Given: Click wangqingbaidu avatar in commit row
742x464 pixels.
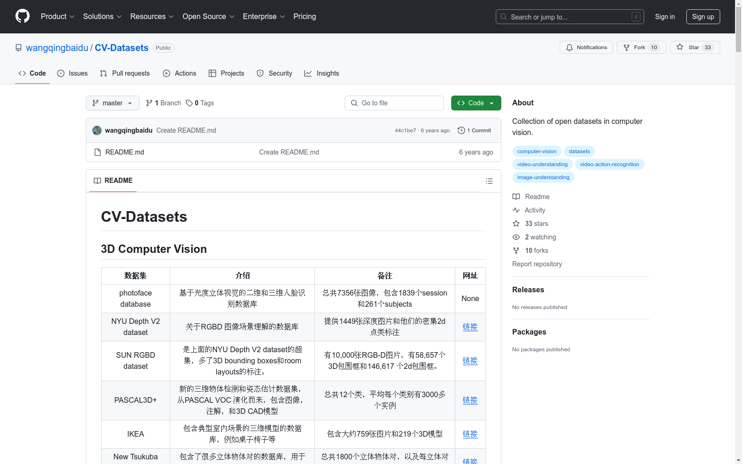Looking at the screenshot, I should (97, 130).
